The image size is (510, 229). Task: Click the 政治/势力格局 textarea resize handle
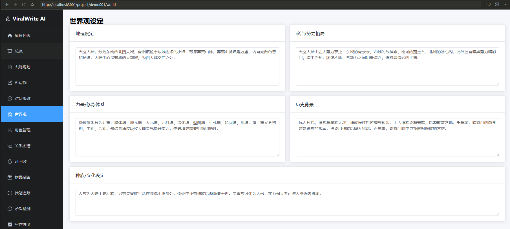click(498, 84)
